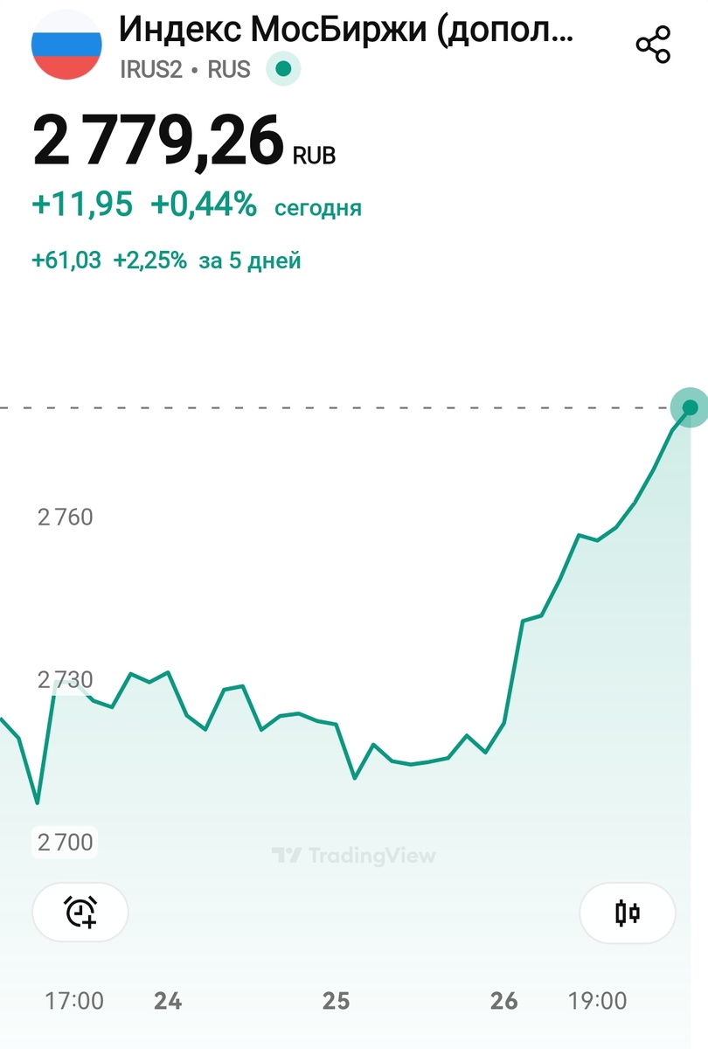Tap the IRUS2 ticker symbol
The height and width of the screenshot is (1049, 708).
(x=150, y=69)
